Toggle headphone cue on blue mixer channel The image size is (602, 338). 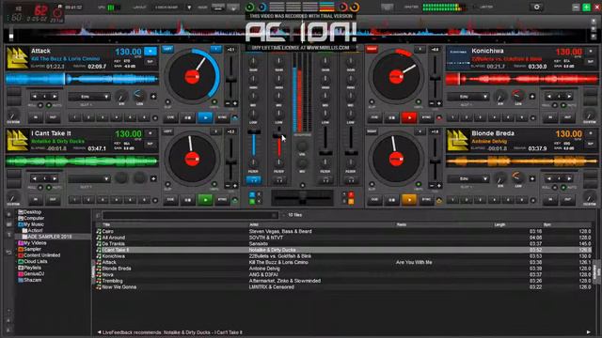[253, 179]
